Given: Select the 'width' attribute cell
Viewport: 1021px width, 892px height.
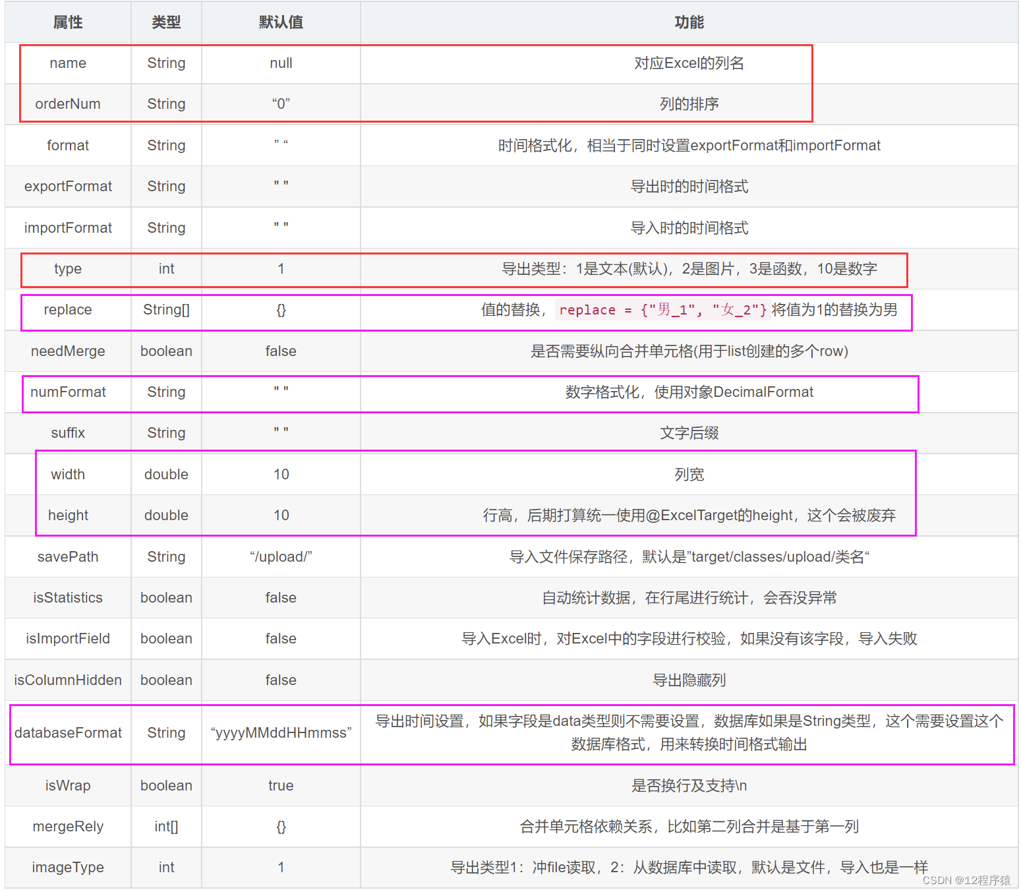Looking at the screenshot, I should [x=68, y=475].
